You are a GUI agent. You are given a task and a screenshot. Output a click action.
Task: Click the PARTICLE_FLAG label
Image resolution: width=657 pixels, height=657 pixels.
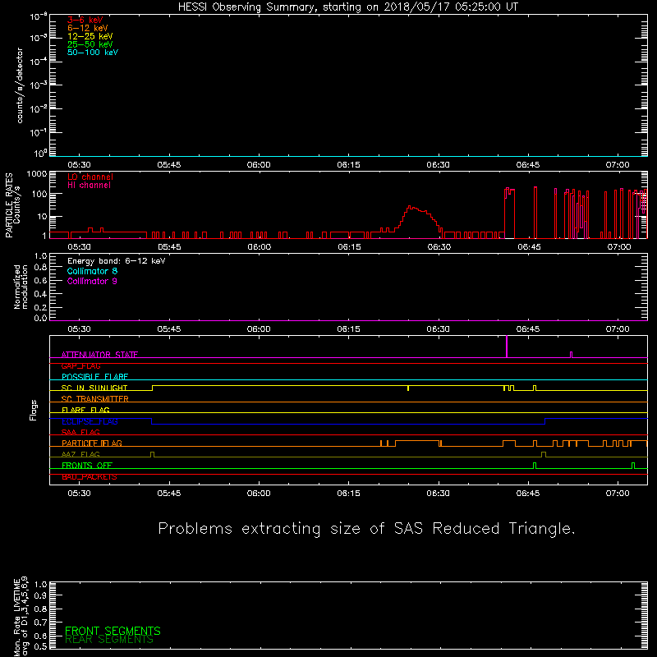coord(92,443)
